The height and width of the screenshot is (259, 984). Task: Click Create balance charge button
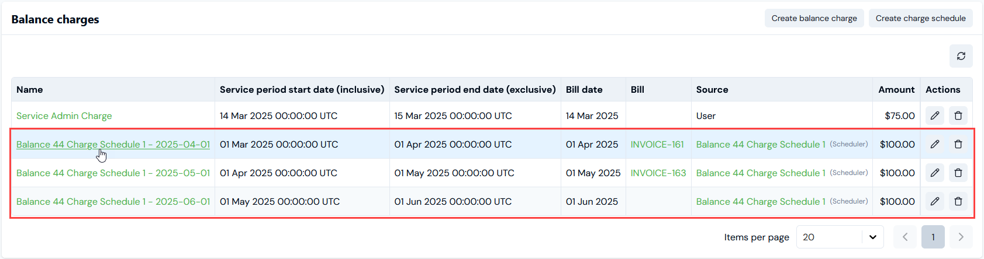(814, 18)
